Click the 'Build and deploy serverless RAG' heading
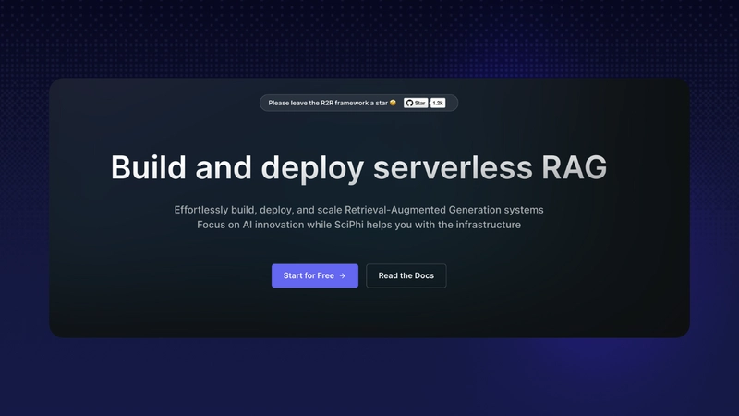 click(x=358, y=167)
